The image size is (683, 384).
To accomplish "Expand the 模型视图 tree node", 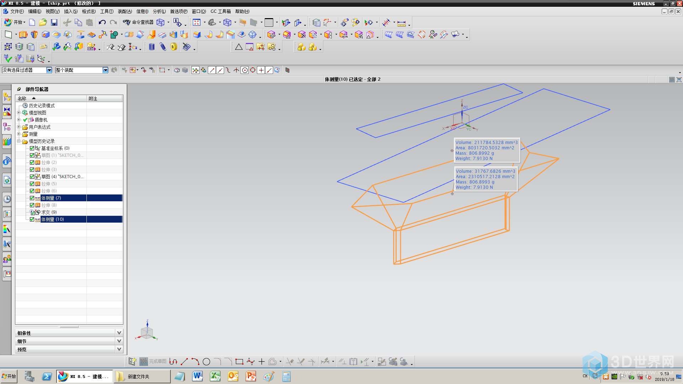I will [19, 113].
